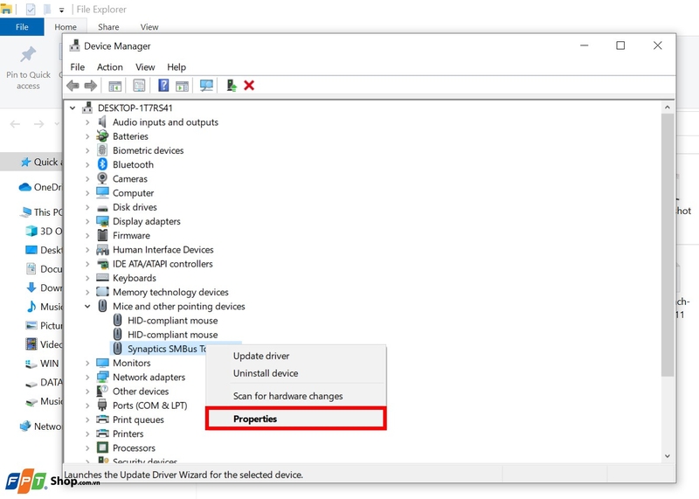Expand the Display adapters category
The image size is (699, 499).
[87, 221]
